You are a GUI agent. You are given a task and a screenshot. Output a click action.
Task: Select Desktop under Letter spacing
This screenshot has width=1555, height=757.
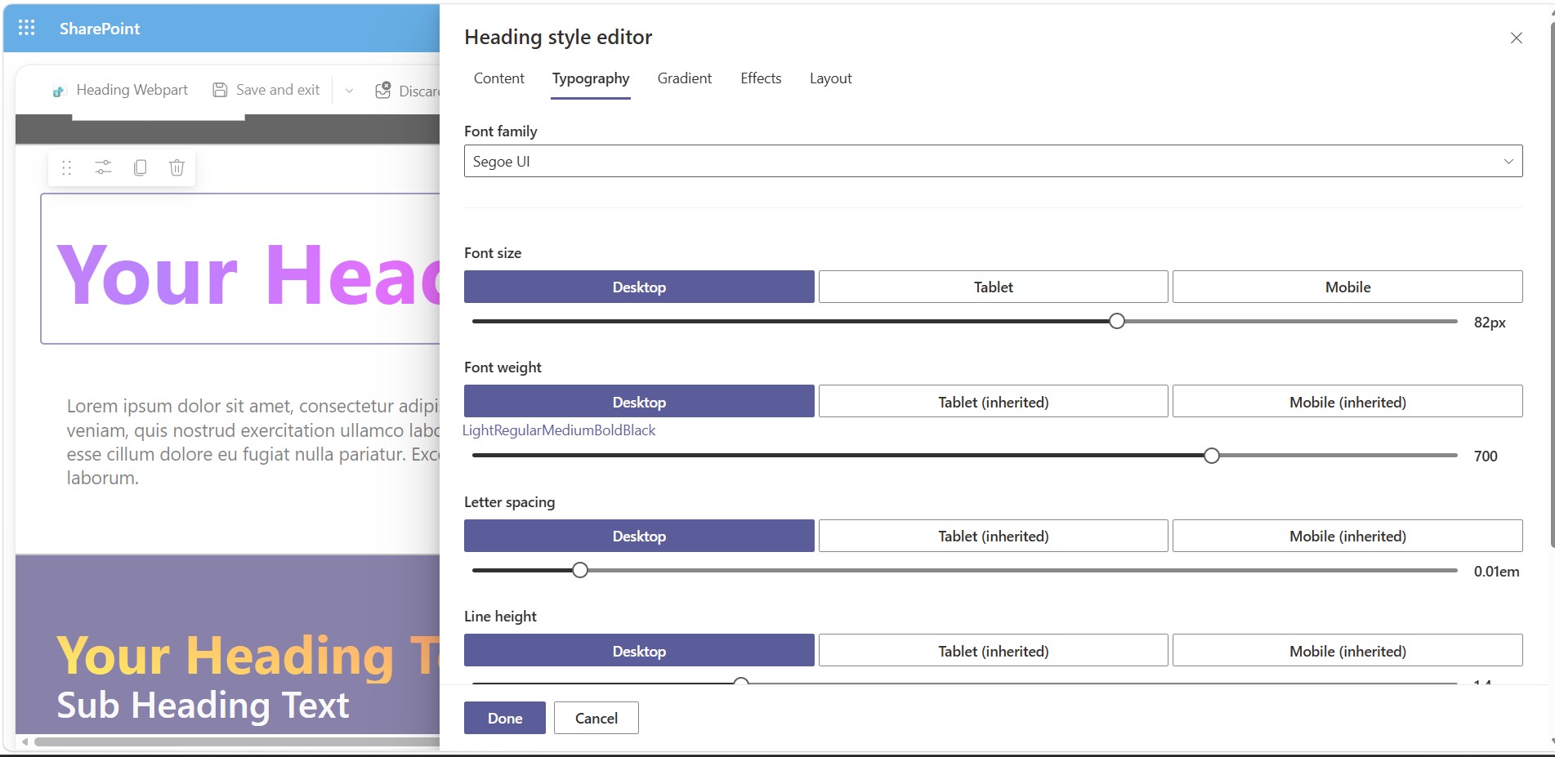click(x=639, y=536)
